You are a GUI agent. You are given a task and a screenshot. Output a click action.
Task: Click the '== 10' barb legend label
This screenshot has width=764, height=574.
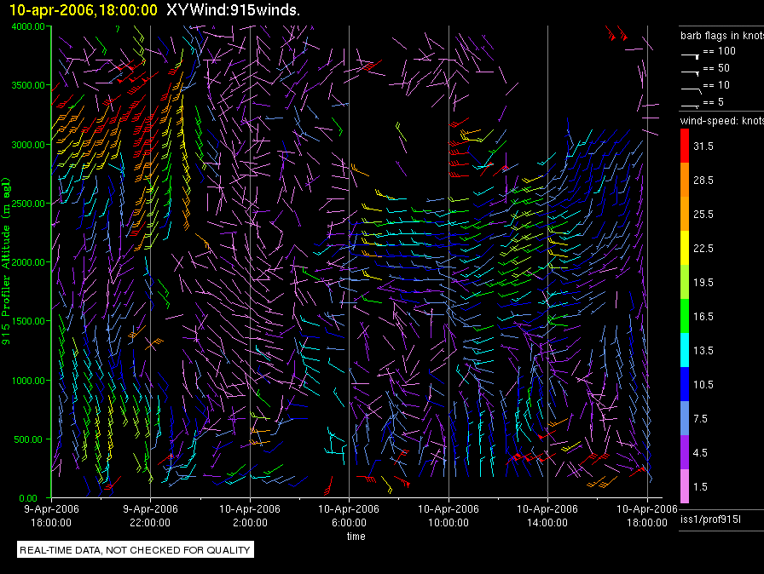pos(716,85)
